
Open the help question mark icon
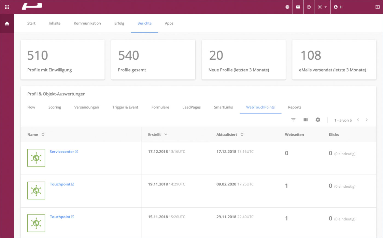click(309, 7)
